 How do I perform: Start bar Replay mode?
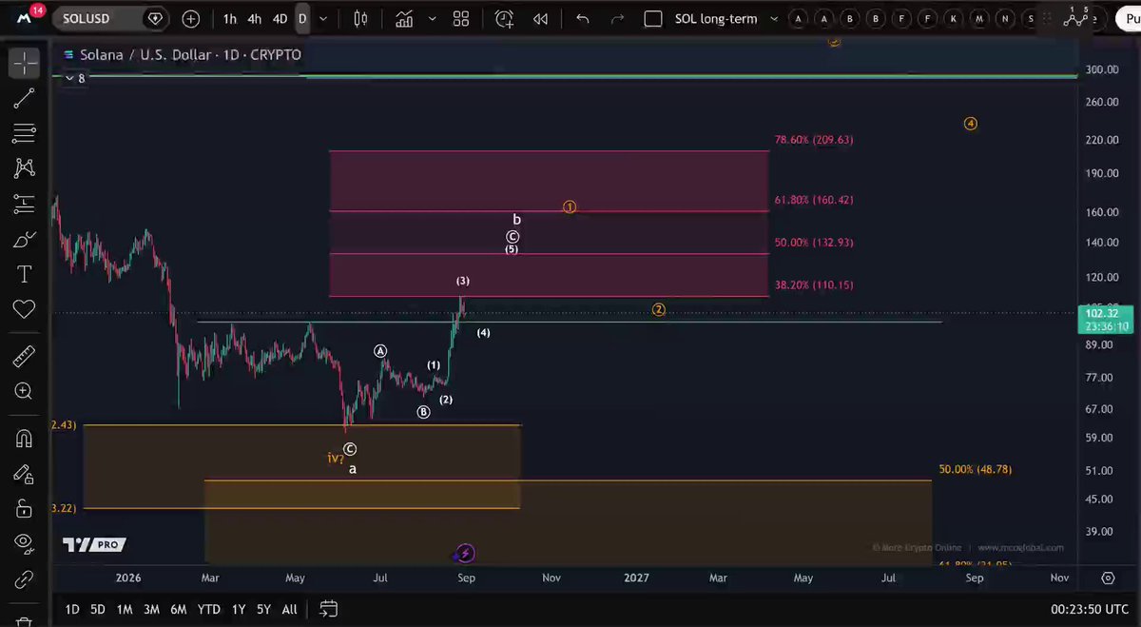(540, 19)
